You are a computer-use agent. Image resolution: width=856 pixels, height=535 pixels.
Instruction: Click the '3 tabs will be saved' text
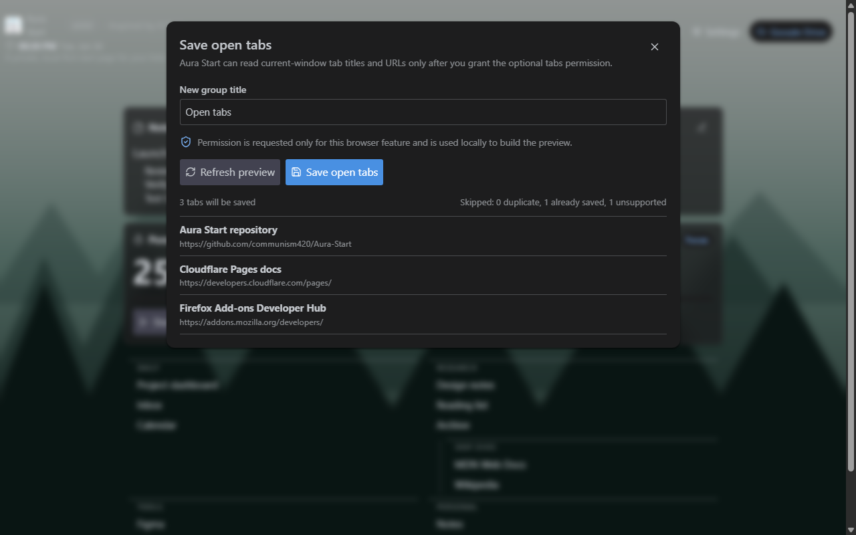(217, 202)
